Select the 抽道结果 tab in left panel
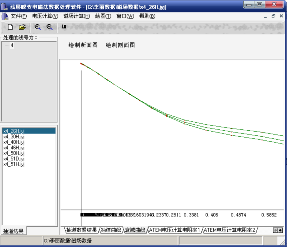This screenshot has height=247, width=287. 13,231
